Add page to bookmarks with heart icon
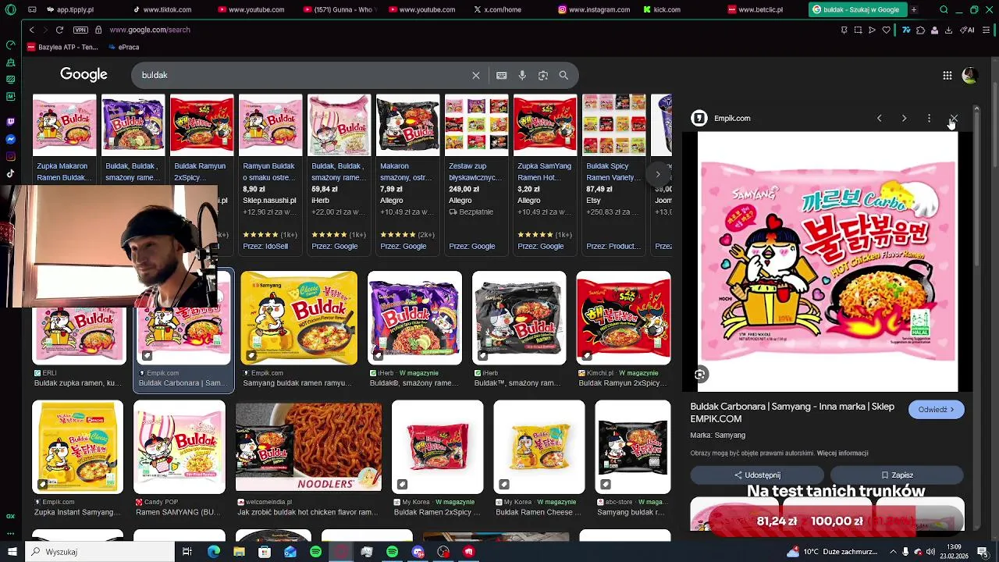 click(886, 30)
